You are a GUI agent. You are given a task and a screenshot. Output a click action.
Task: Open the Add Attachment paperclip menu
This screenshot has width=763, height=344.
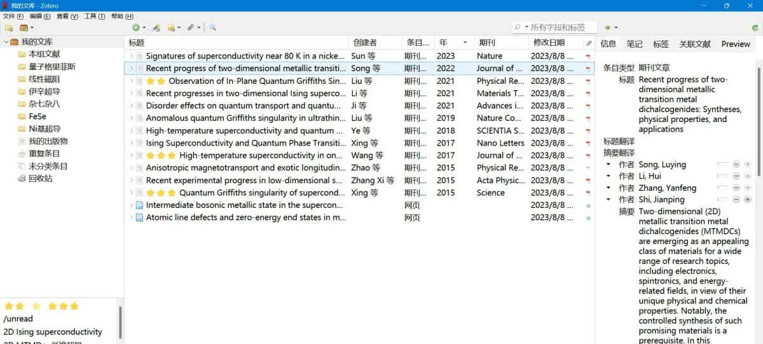point(191,27)
